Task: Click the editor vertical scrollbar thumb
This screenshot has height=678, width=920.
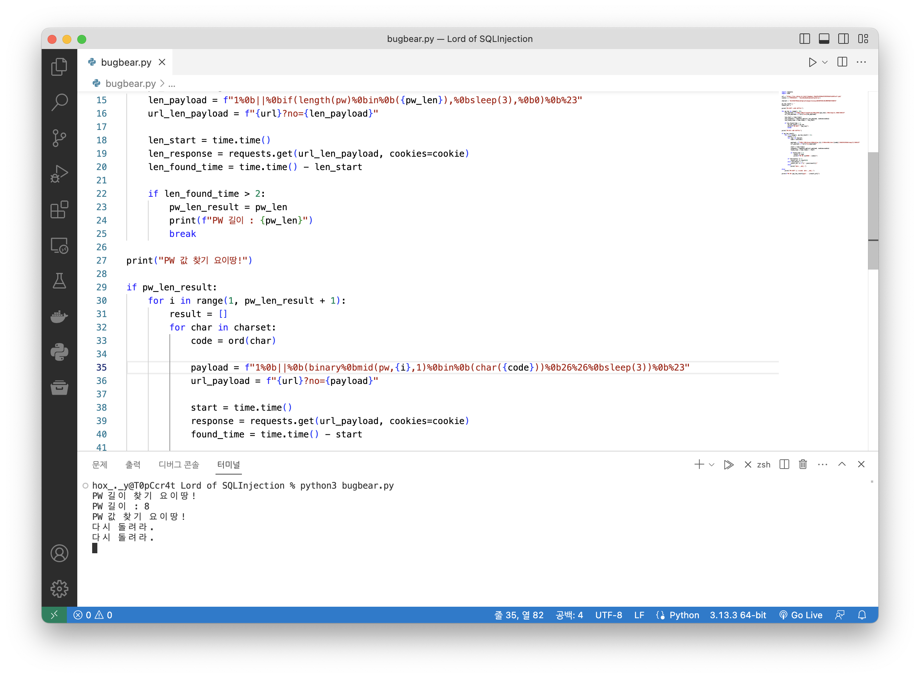Action: 873,211
